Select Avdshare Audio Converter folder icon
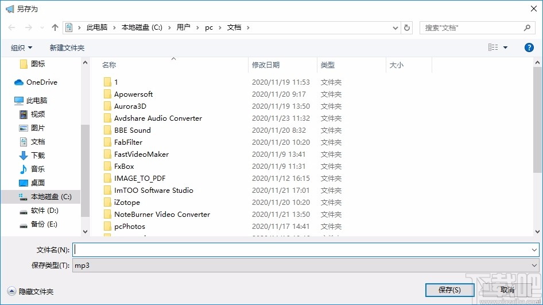Image resolution: width=543 pixels, height=305 pixels. pyautogui.click(x=107, y=118)
